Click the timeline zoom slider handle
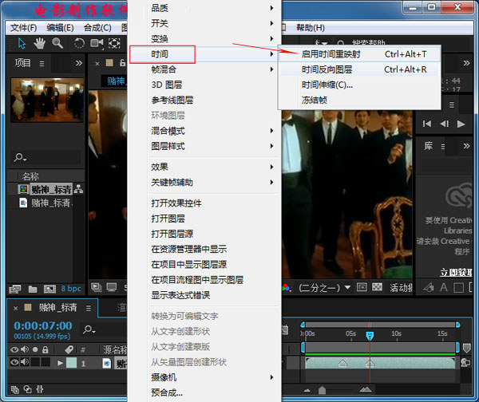The width and height of the screenshot is (479, 402). (322, 390)
